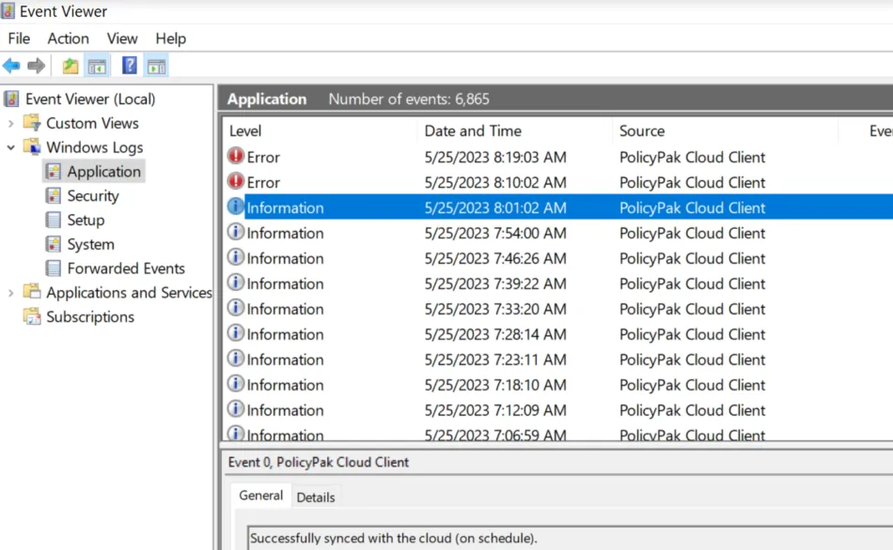Click the Up one level folder icon
The height and width of the screenshot is (550, 893).
point(70,66)
